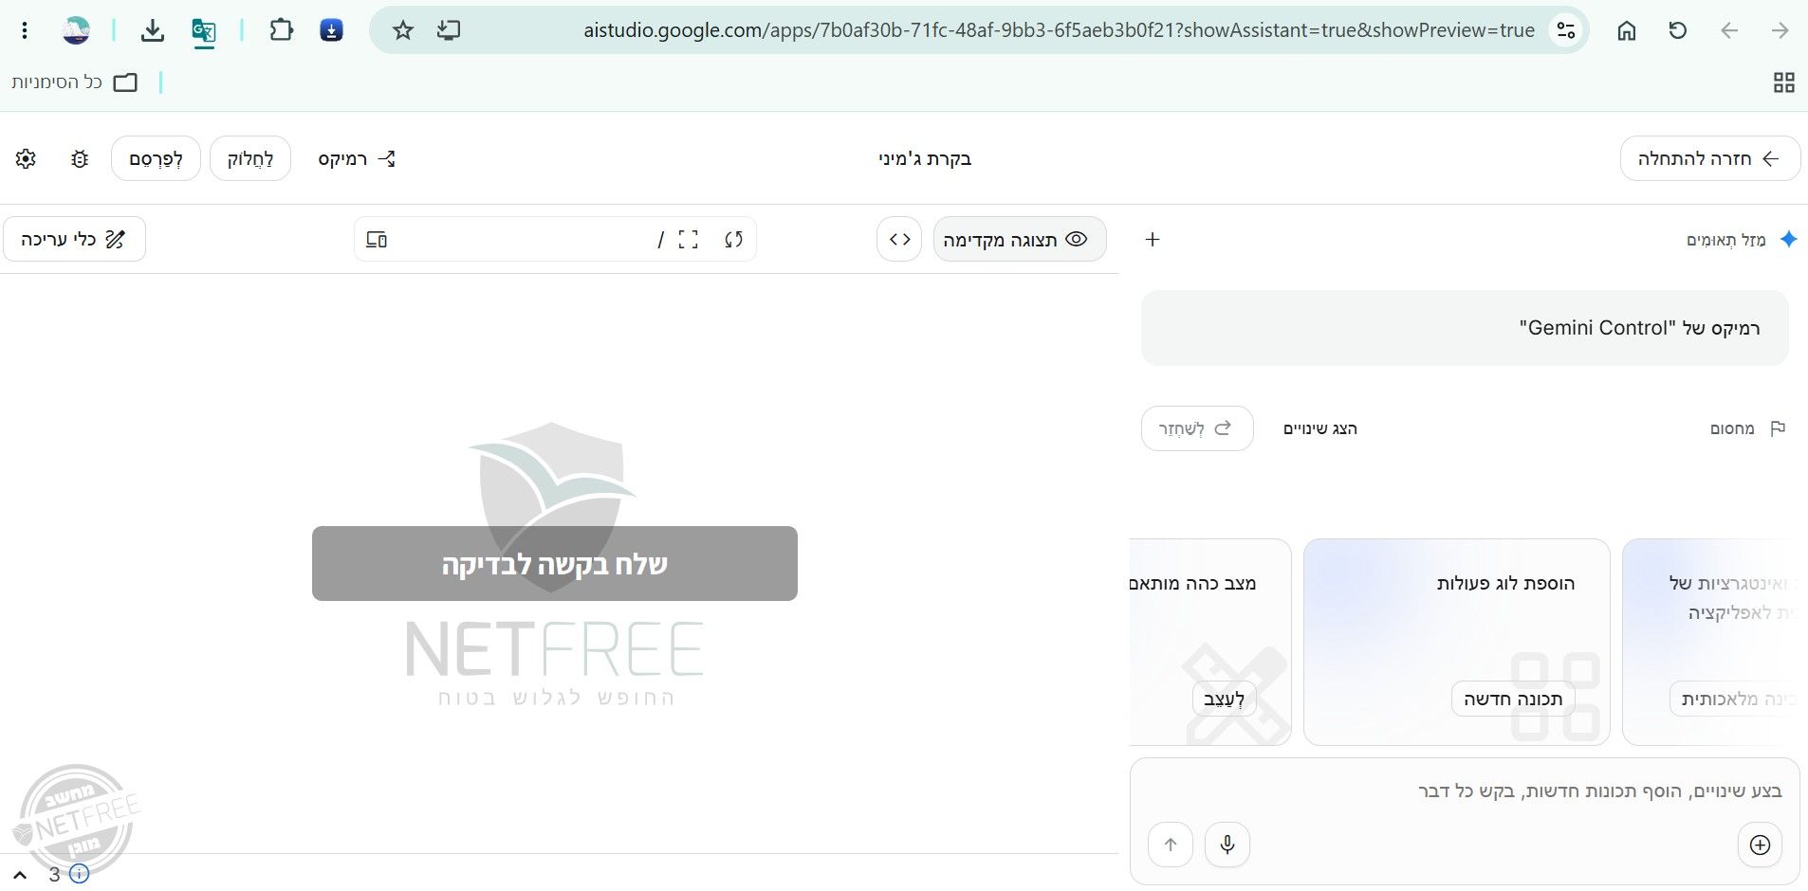Screen dimensions: 1808x891
Task: Click the רמיקס remix button
Action: tap(356, 158)
